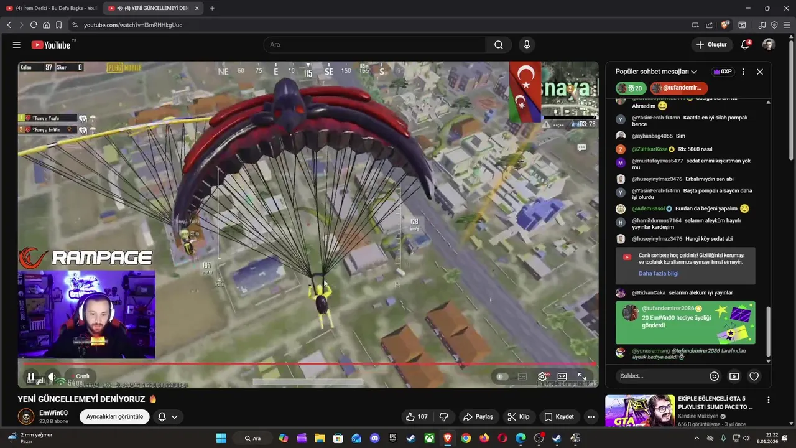This screenshot has width=796, height=448.
Task: Open the notifications bell with 4 alerts
Action: click(x=745, y=45)
